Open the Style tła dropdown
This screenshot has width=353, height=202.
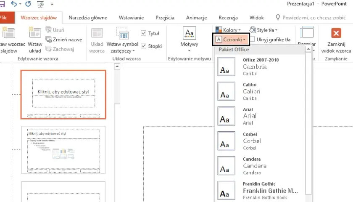263,30
